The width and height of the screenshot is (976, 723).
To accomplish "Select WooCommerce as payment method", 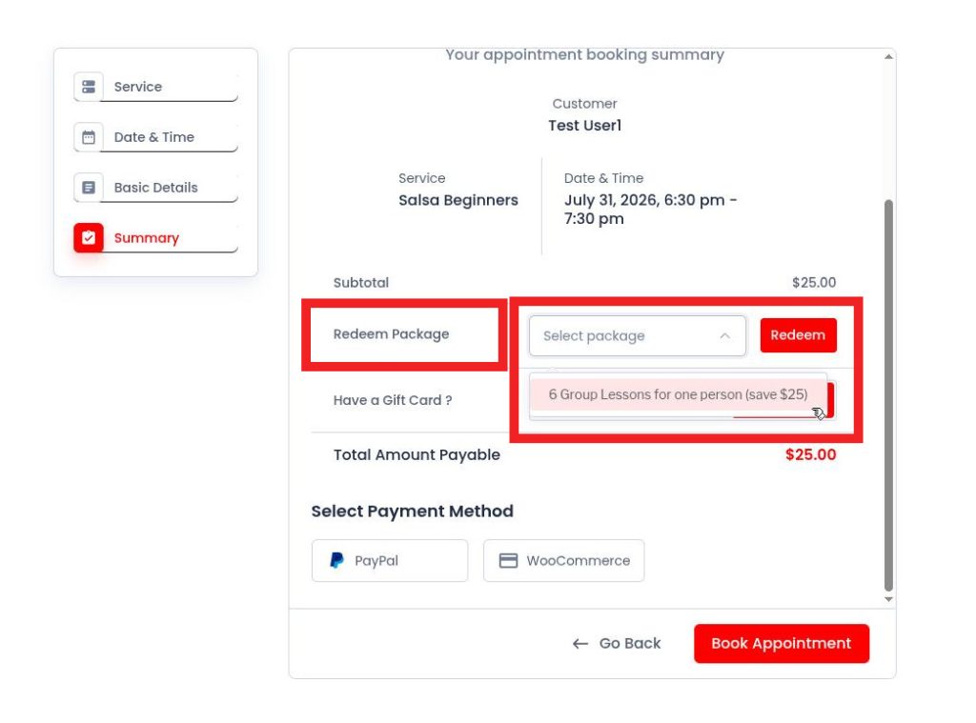I will [563, 561].
